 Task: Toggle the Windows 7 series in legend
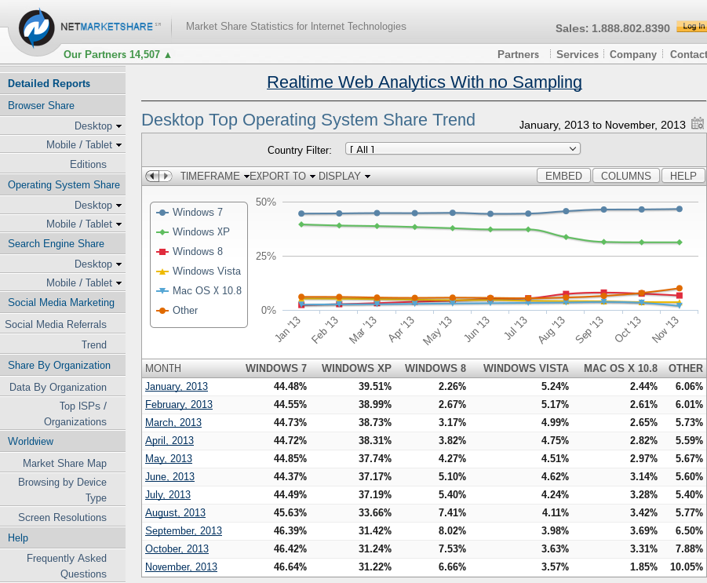[197, 213]
